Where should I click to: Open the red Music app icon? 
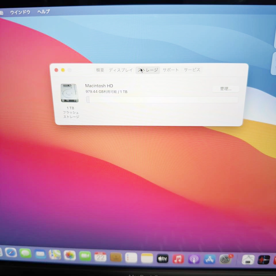pos(178,259)
